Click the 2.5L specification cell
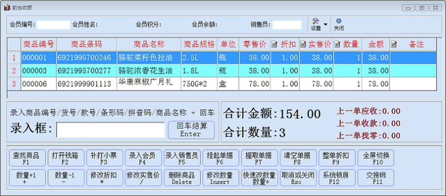 [x=199, y=58]
